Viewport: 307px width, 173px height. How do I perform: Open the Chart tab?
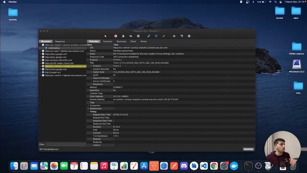tap(133, 41)
